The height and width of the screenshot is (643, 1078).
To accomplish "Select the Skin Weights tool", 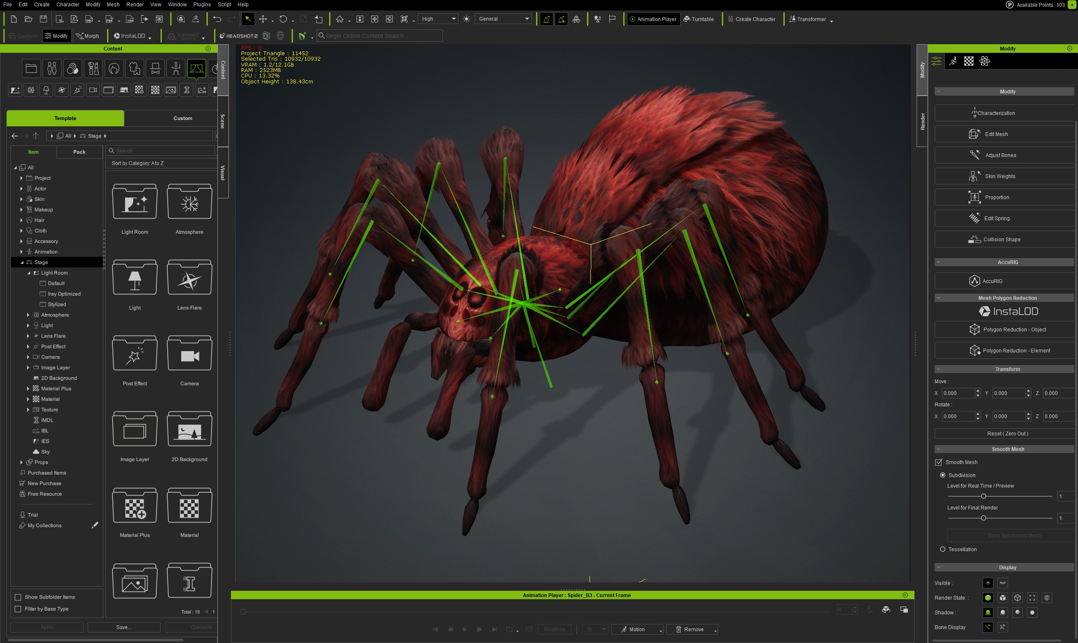I will (x=1004, y=176).
